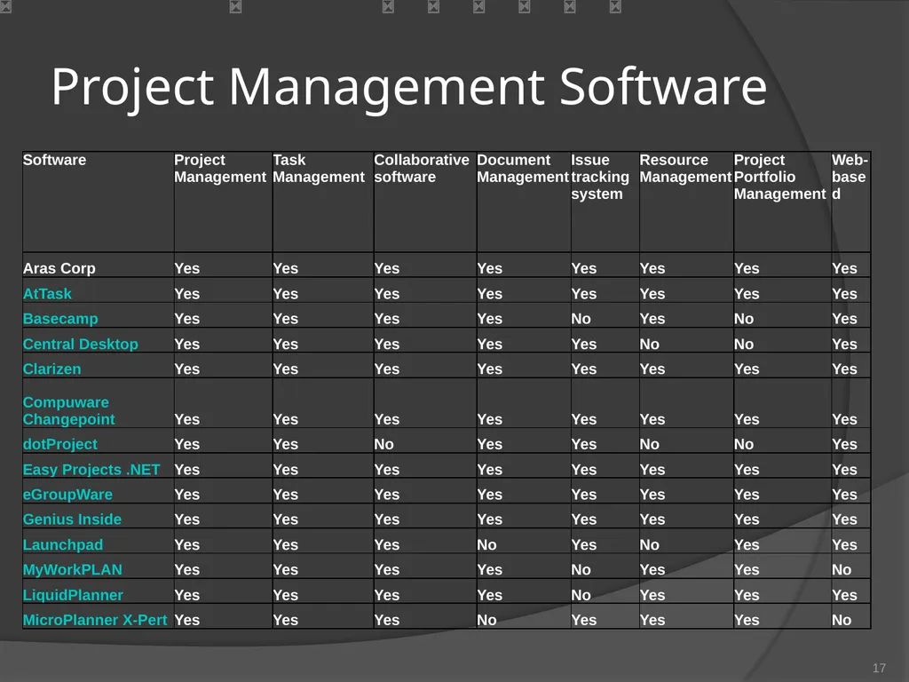
Task: Open the Central Desktop link
Action: tap(81, 344)
